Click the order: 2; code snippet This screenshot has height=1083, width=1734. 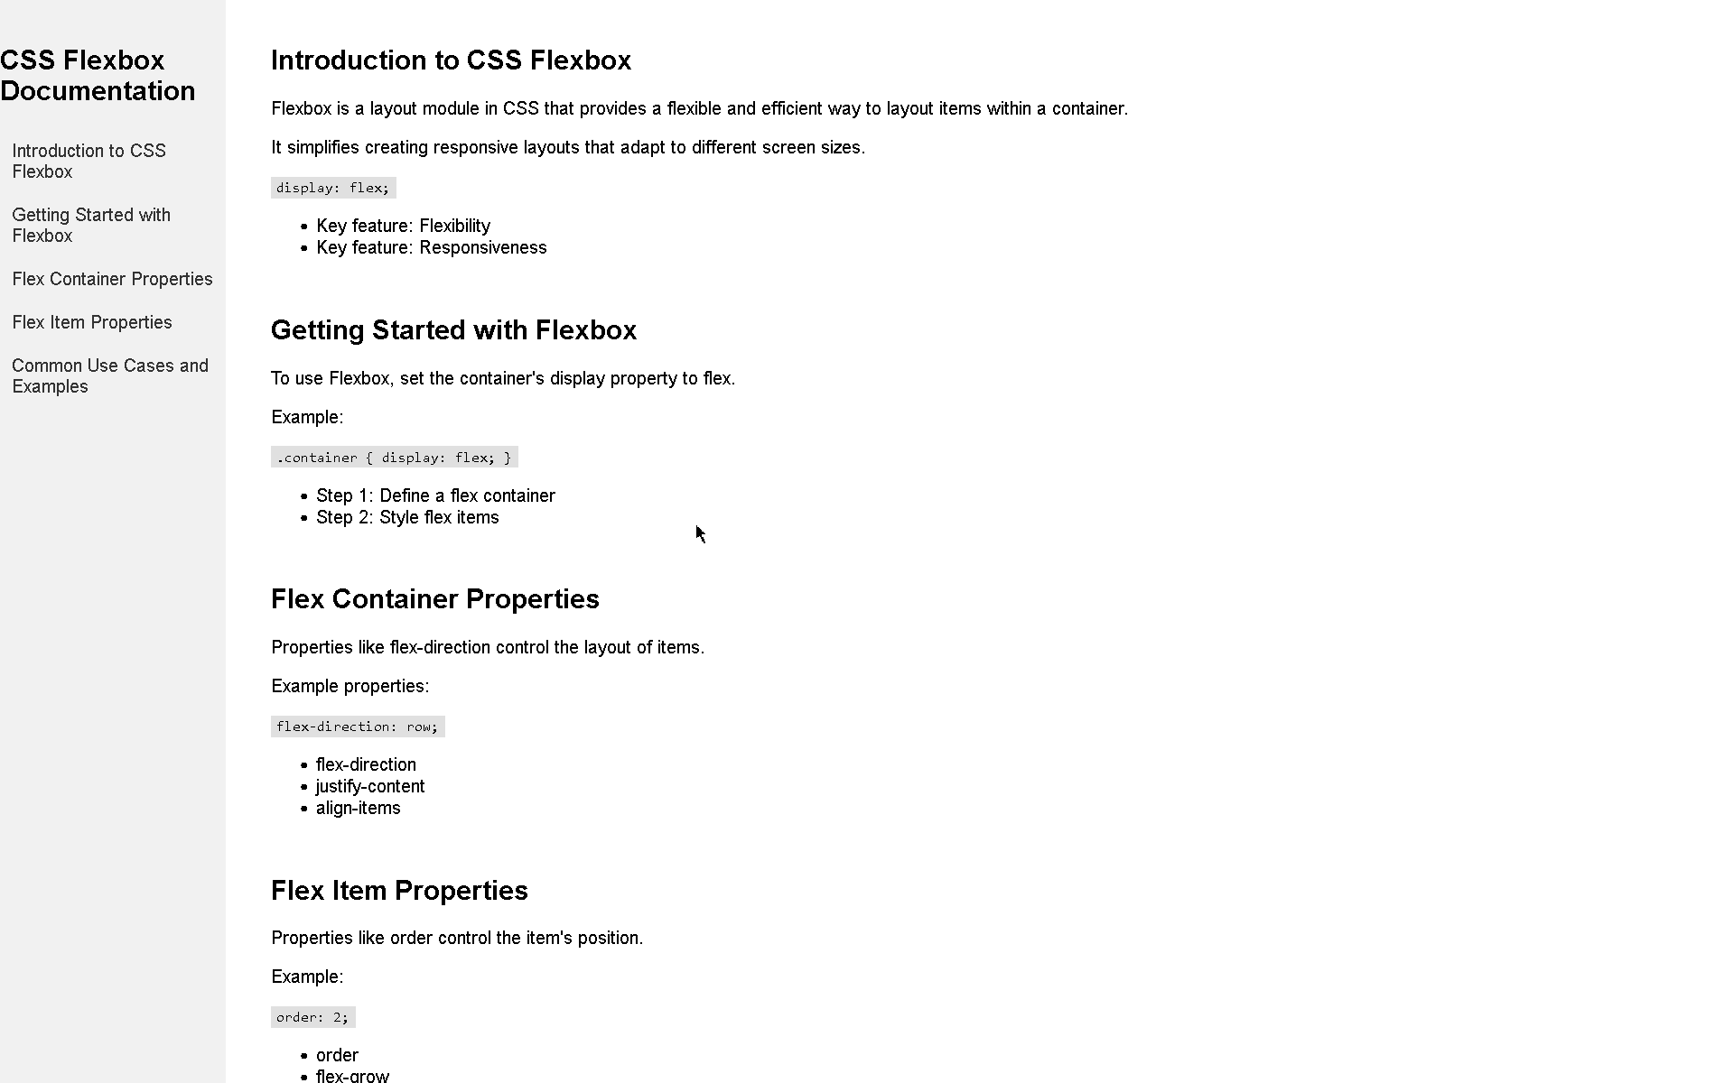(x=312, y=1015)
